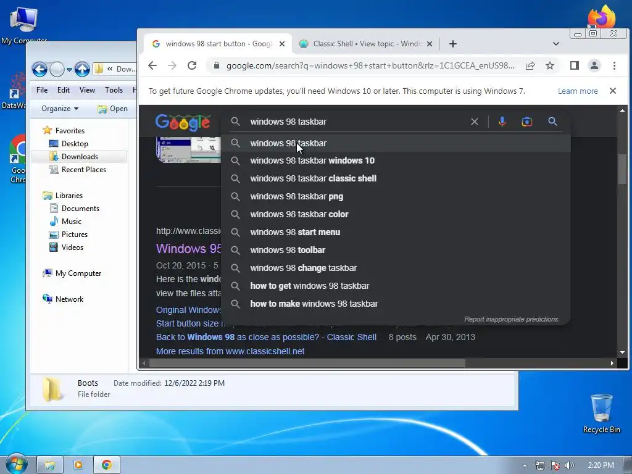This screenshot has width=632, height=474.
Task: Open Organize dropdown in Explorer
Action: (60, 109)
